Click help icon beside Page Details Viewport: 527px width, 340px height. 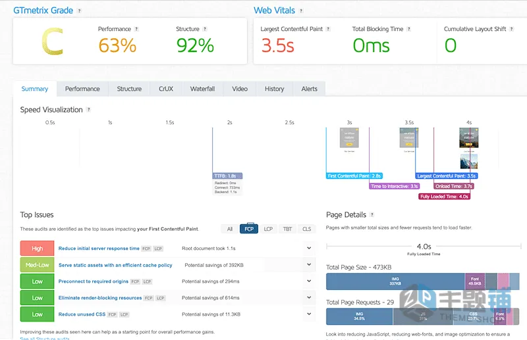[x=372, y=215]
